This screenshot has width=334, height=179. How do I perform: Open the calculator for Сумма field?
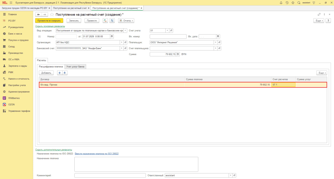click(178, 54)
